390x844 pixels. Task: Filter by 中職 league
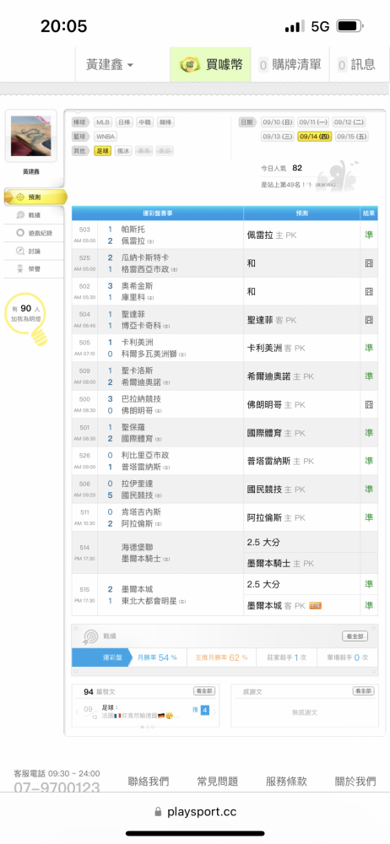(x=145, y=122)
